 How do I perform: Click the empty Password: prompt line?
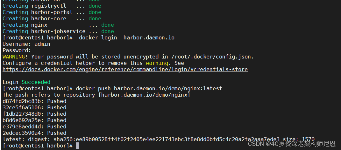pyautogui.click(x=17, y=50)
